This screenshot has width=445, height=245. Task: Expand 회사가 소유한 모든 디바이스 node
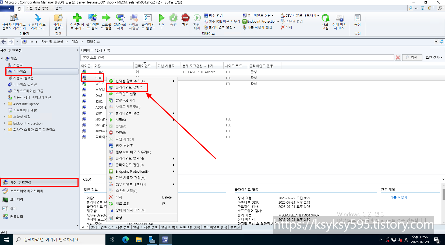pyautogui.click(x=5, y=130)
